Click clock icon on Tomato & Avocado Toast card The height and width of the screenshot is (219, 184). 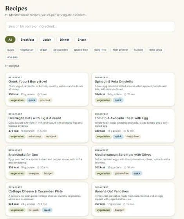tap(124, 131)
